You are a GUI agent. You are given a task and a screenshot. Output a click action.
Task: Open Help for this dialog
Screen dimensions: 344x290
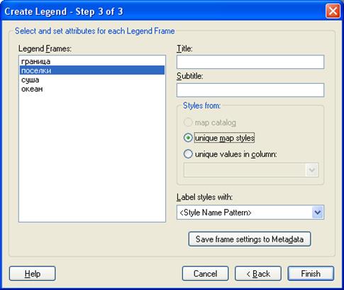pyautogui.click(x=33, y=274)
